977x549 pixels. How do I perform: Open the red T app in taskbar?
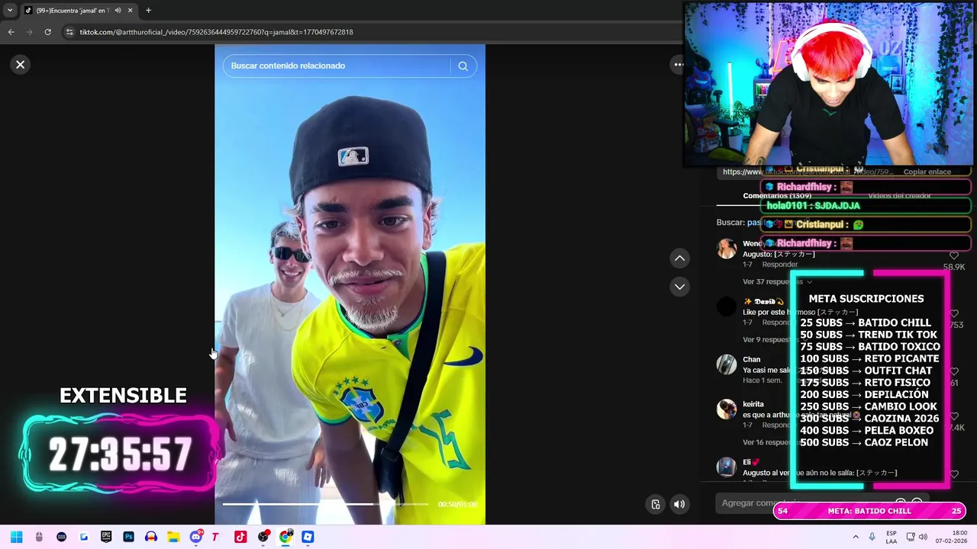coord(215,537)
